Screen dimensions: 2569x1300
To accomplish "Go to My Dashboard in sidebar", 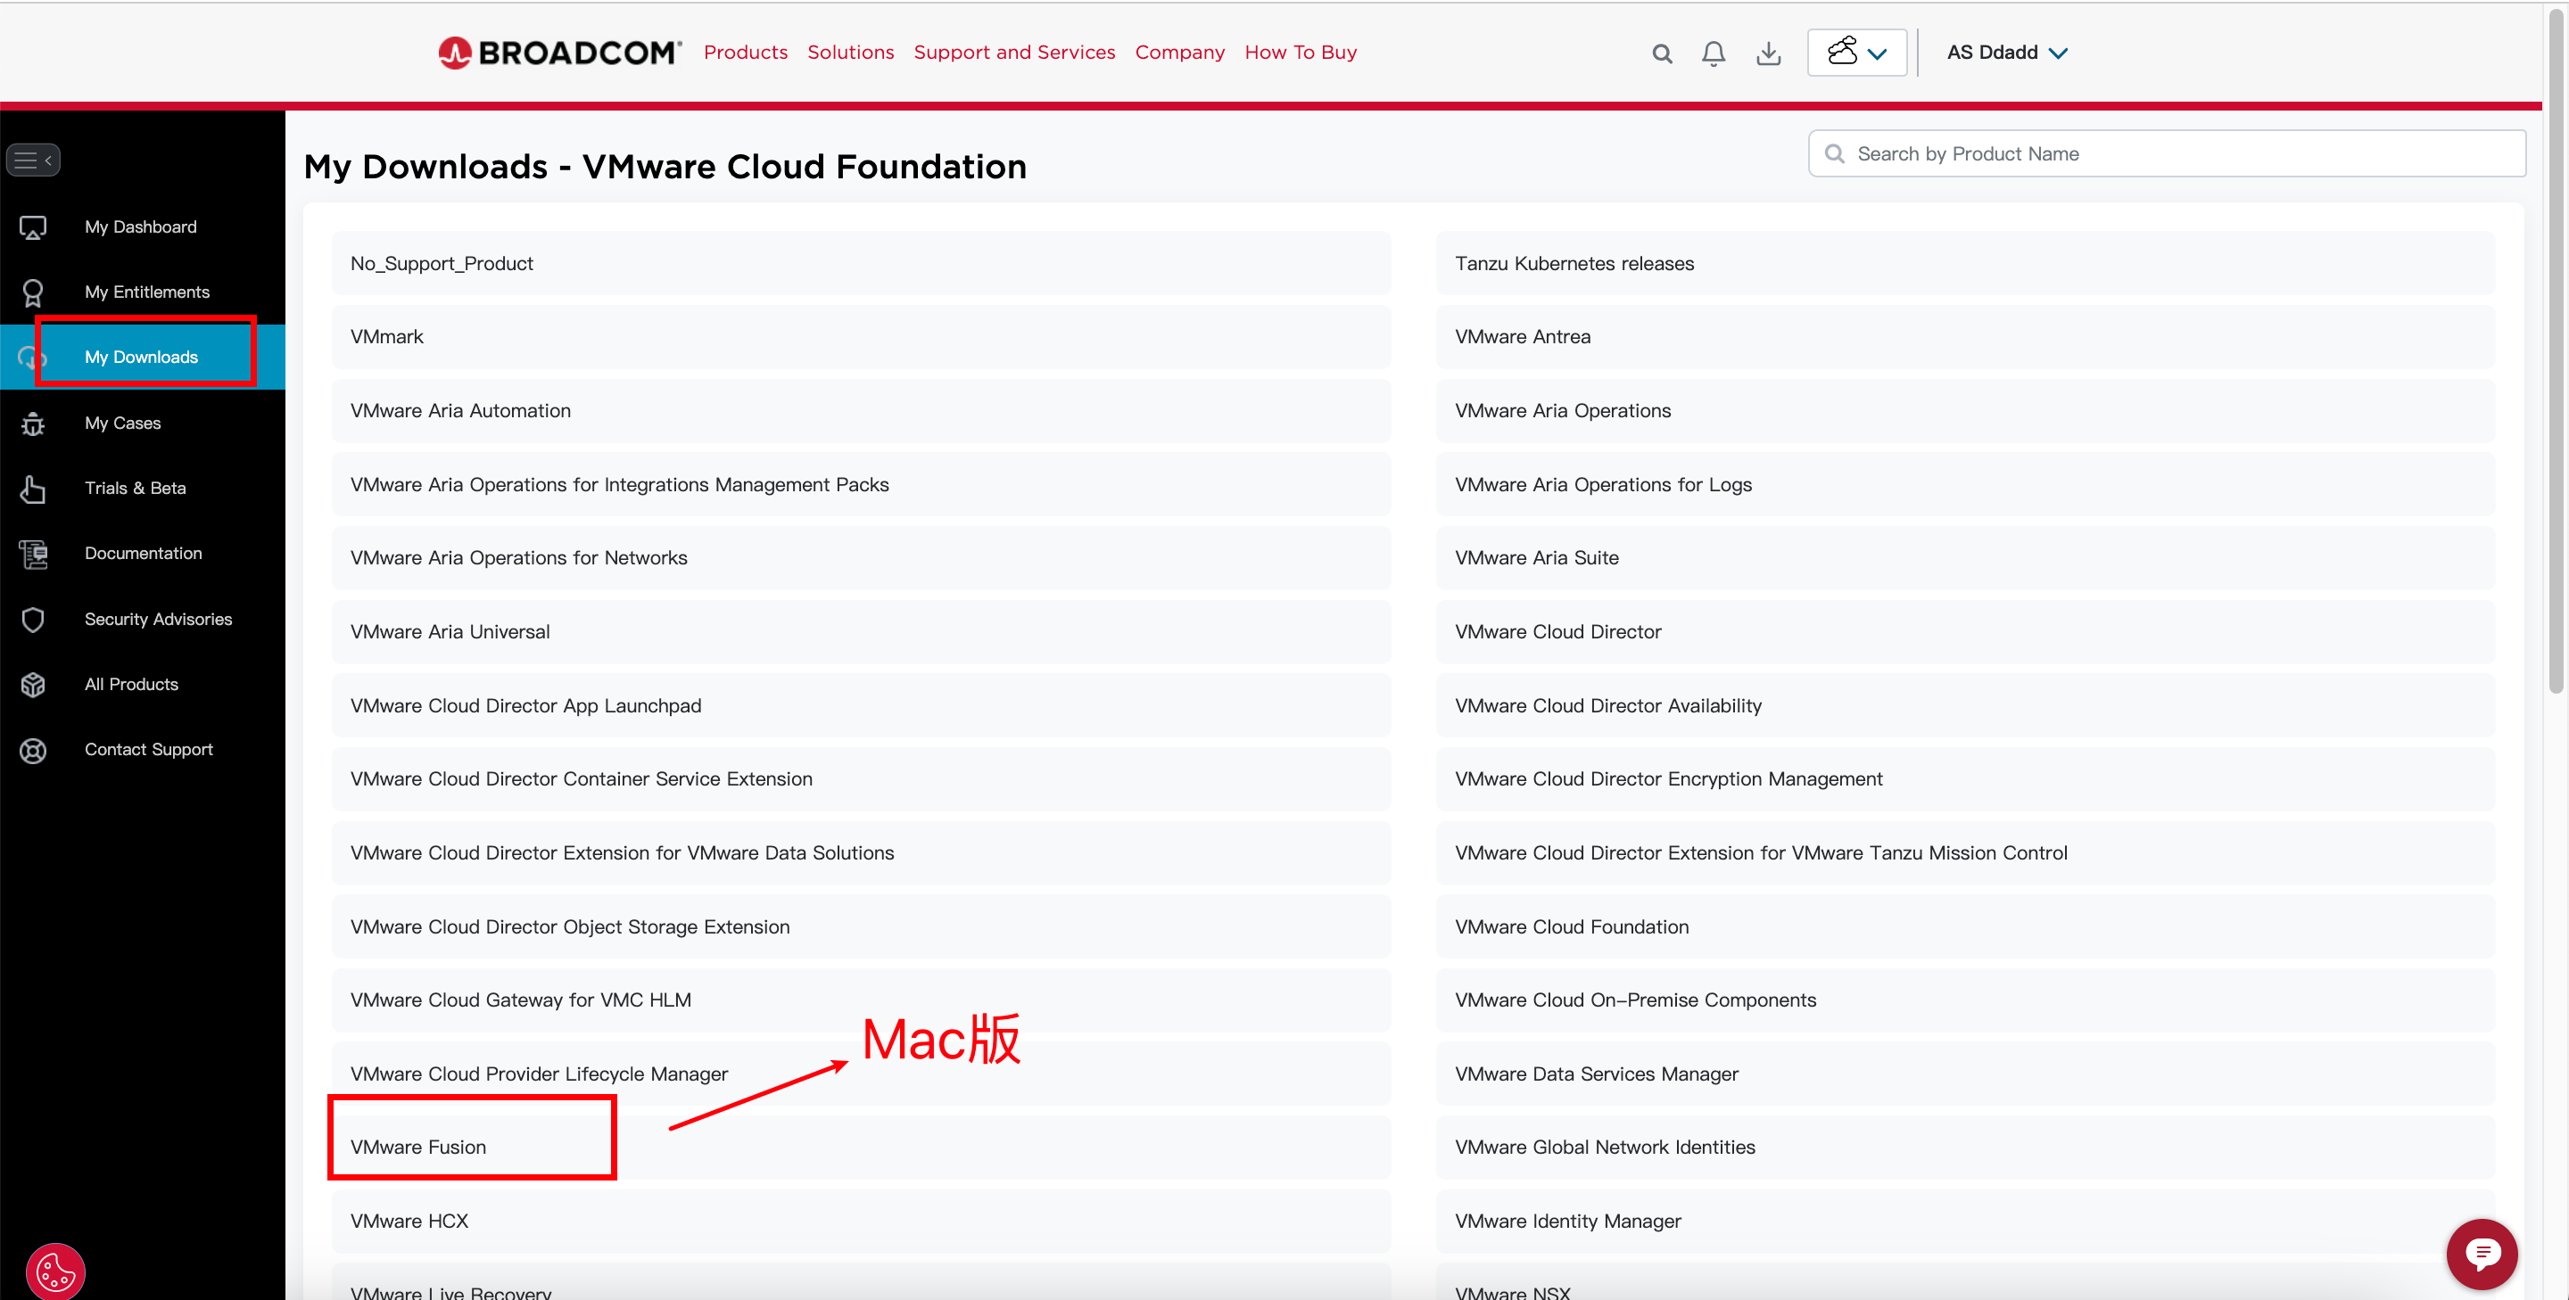I will [141, 227].
